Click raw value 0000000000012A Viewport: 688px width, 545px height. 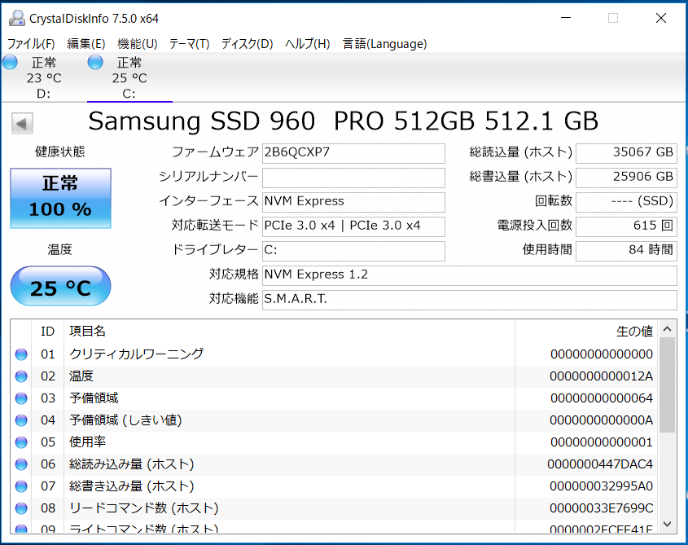pyautogui.click(x=601, y=376)
